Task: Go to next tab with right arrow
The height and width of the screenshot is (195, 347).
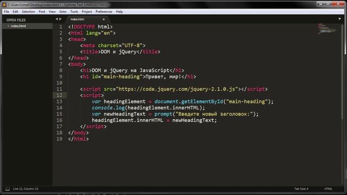Action: click(x=60, y=19)
